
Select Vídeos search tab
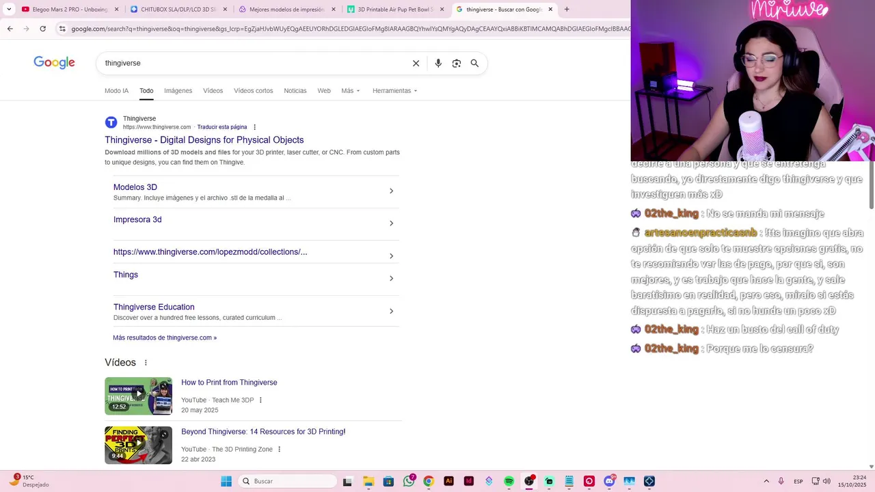[x=213, y=91]
